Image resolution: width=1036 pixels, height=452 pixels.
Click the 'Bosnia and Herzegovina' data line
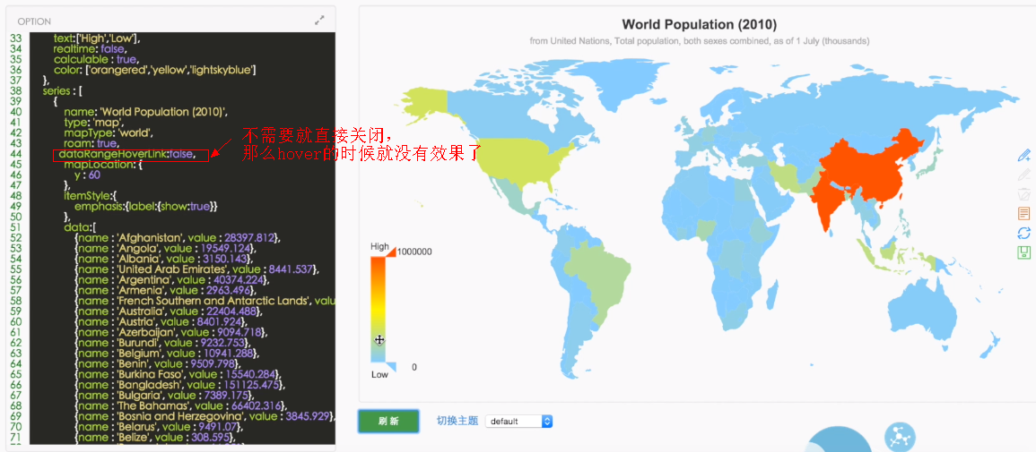click(x=205, y=416)
